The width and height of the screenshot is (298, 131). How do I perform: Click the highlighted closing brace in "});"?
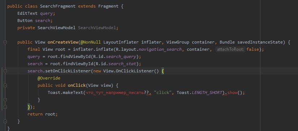tap(29, 107)
